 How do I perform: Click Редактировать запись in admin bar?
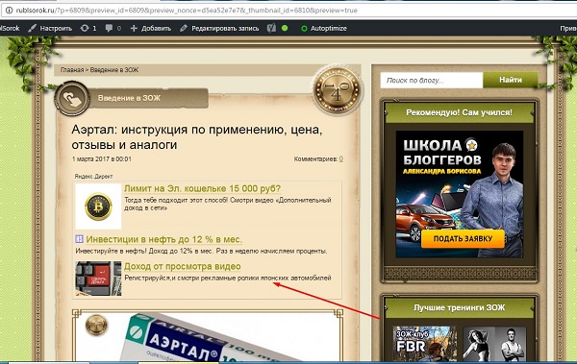(219, 28)
